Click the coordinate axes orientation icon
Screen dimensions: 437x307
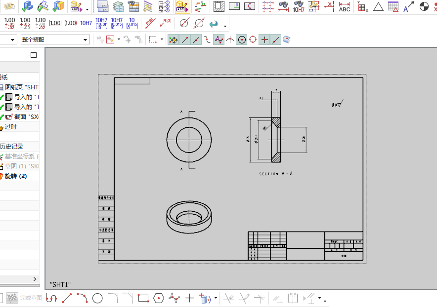(200, 6)
